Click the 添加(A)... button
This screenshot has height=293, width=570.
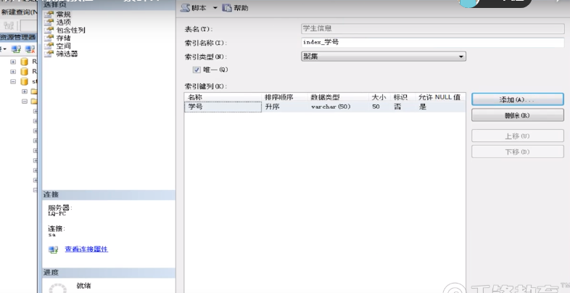pos(518,99)
